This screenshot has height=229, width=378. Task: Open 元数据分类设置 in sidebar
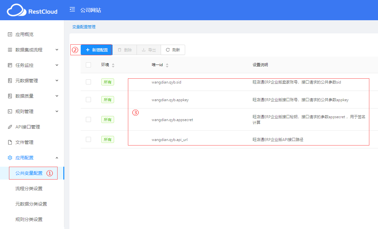[31, 204]
